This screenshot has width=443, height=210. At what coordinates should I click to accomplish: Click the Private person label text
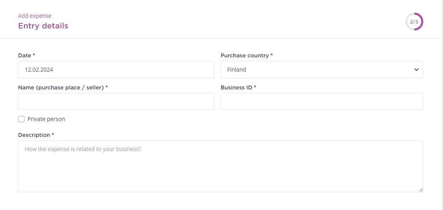[x=46, y=119]
